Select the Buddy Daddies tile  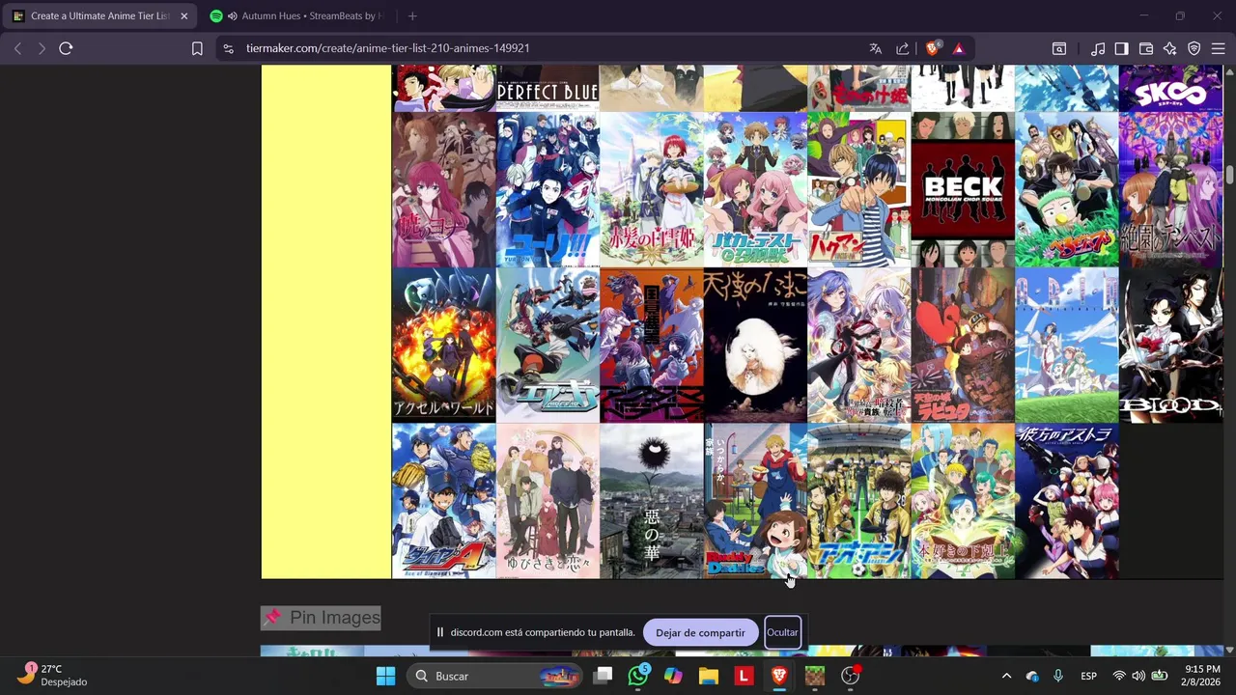click(x=755, y=501)
